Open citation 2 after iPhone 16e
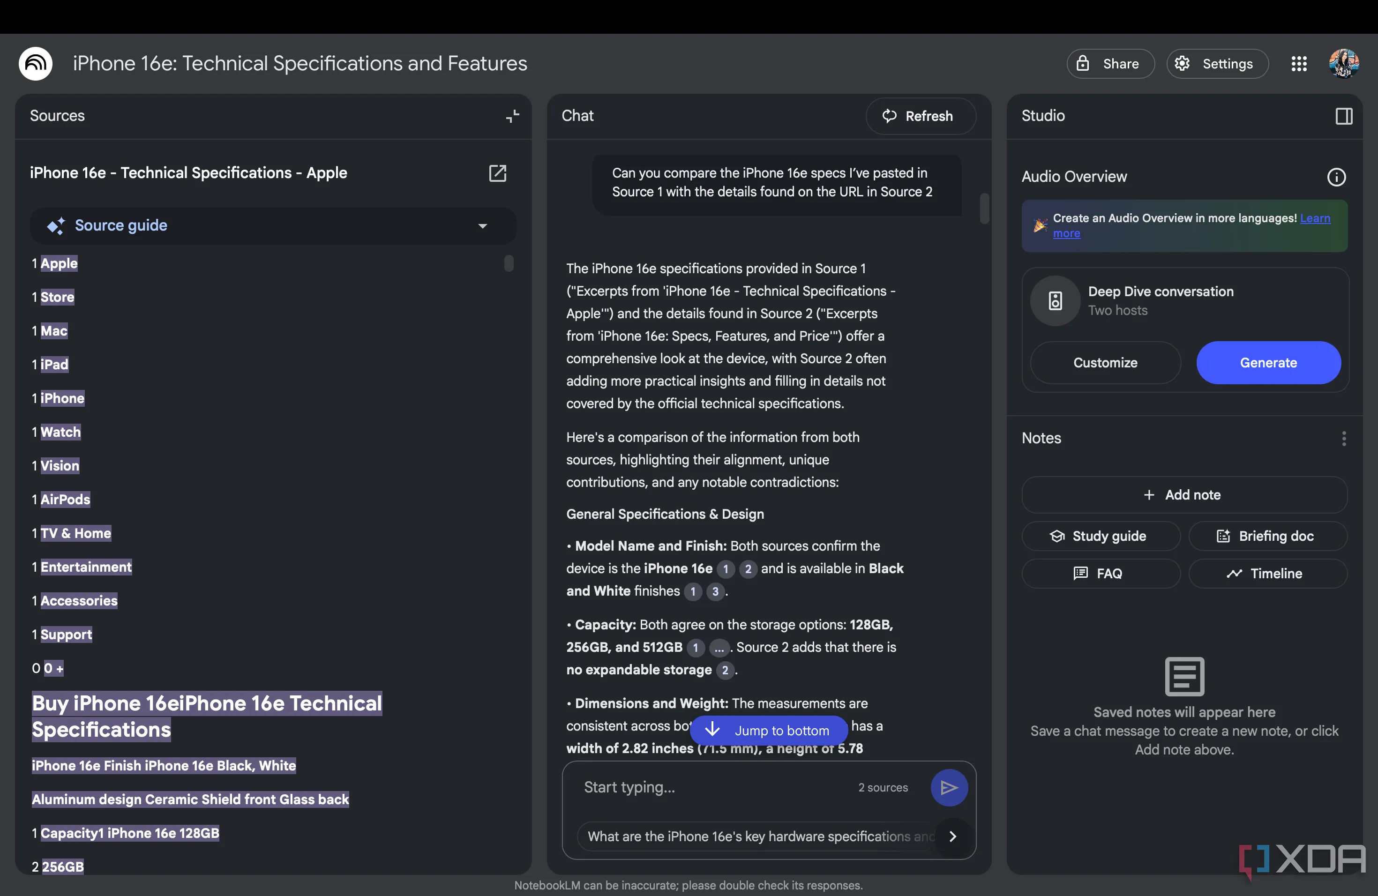The width and height of the screenshot is (1378, 896). click(748, 568)
